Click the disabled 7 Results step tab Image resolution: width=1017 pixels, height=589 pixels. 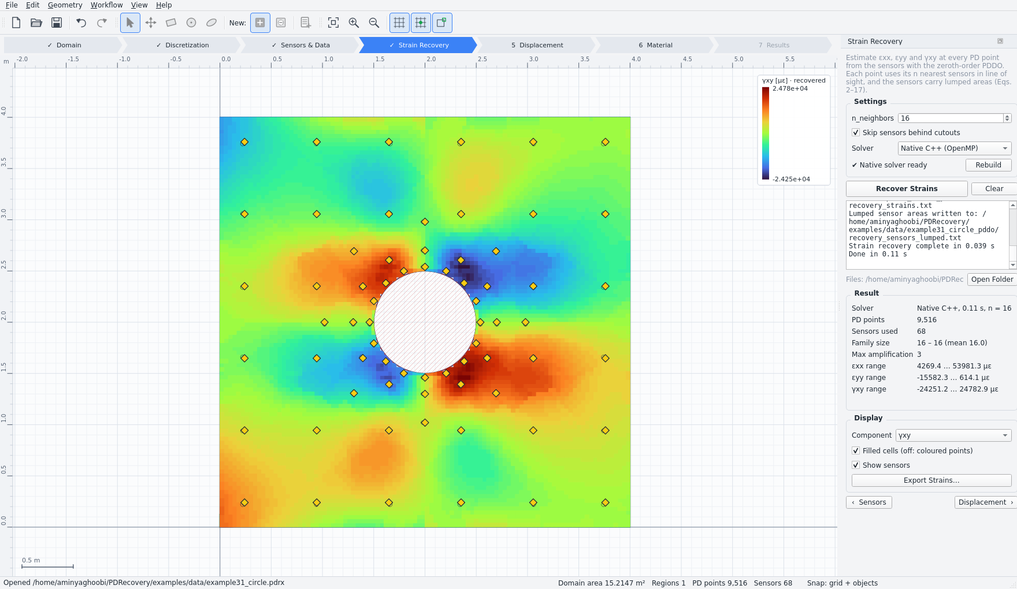774,45
